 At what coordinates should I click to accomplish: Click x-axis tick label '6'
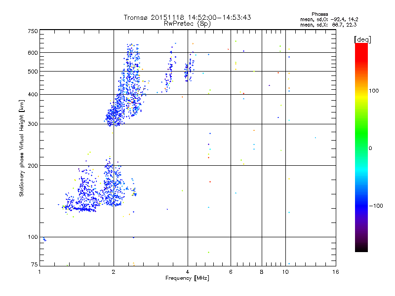pyautogui.click(x=231, y=272)
